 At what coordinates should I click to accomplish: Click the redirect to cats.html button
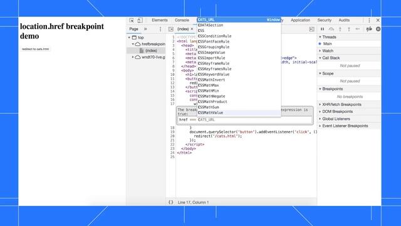coord(35,49)
